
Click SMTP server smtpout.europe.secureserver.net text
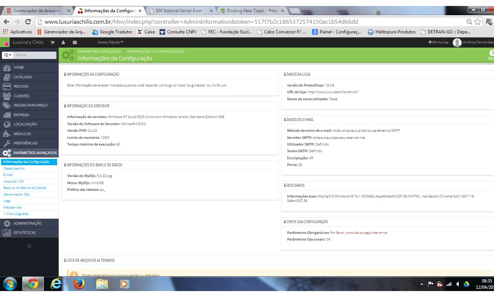339,138
